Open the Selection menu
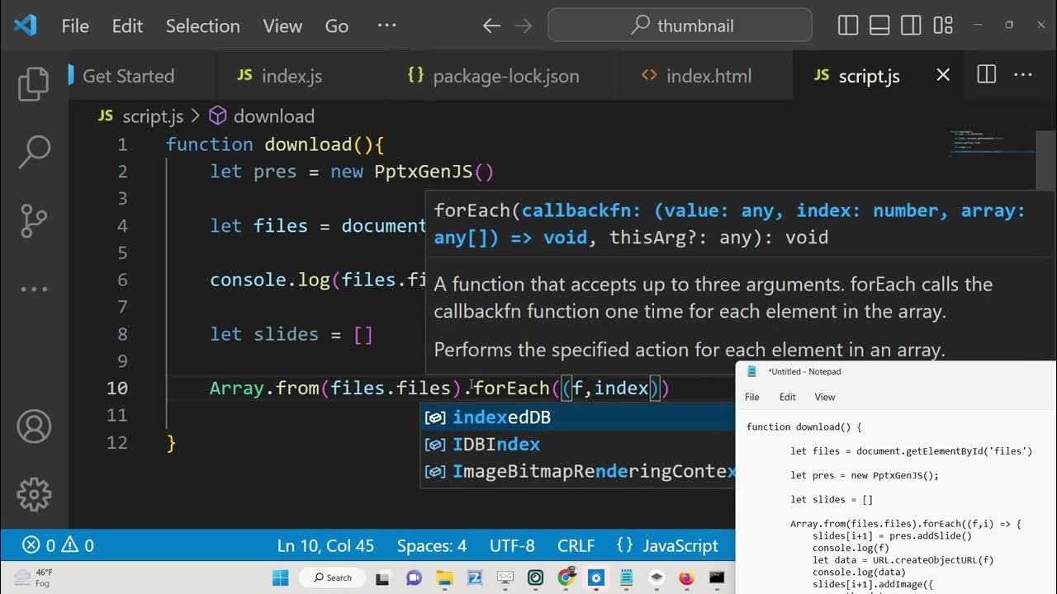This screenshot has height=594, width=1057. [x=202, y=26]
